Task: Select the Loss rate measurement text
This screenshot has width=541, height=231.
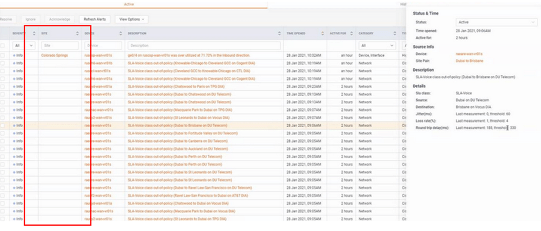Action: pyautogui.click(x=482, y=121)
